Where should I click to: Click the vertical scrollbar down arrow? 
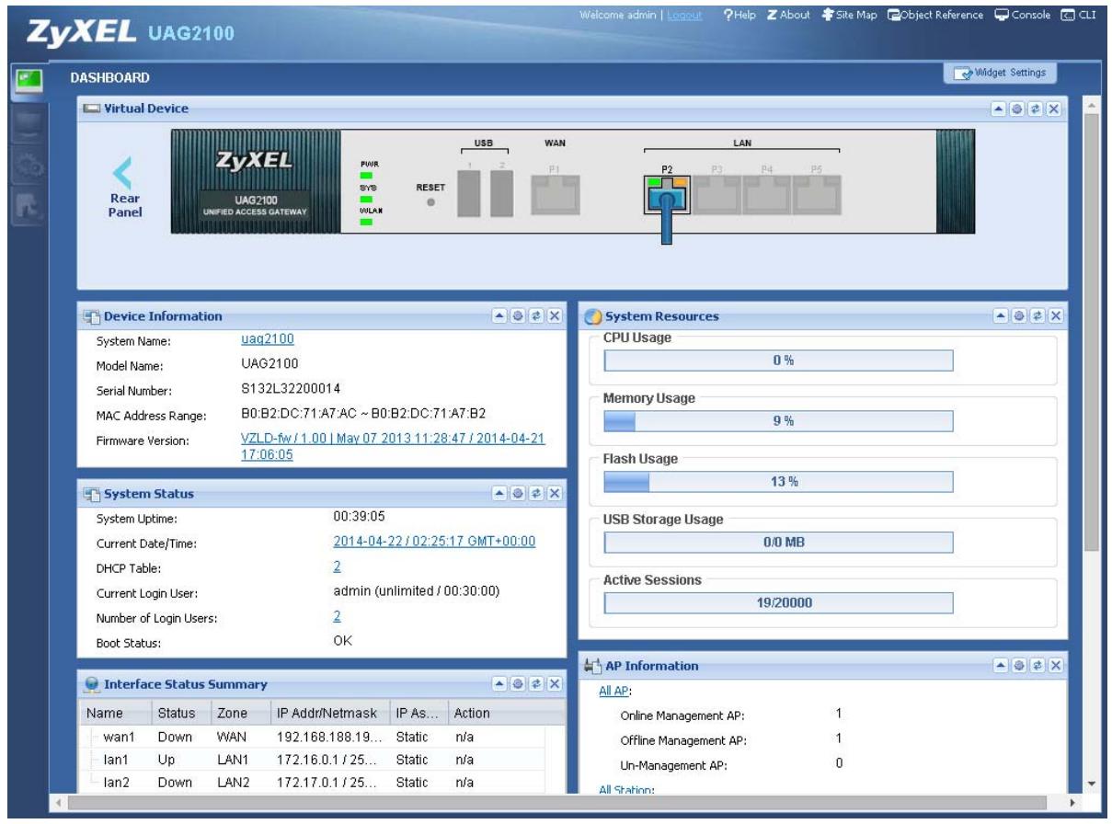[1092, 783]
